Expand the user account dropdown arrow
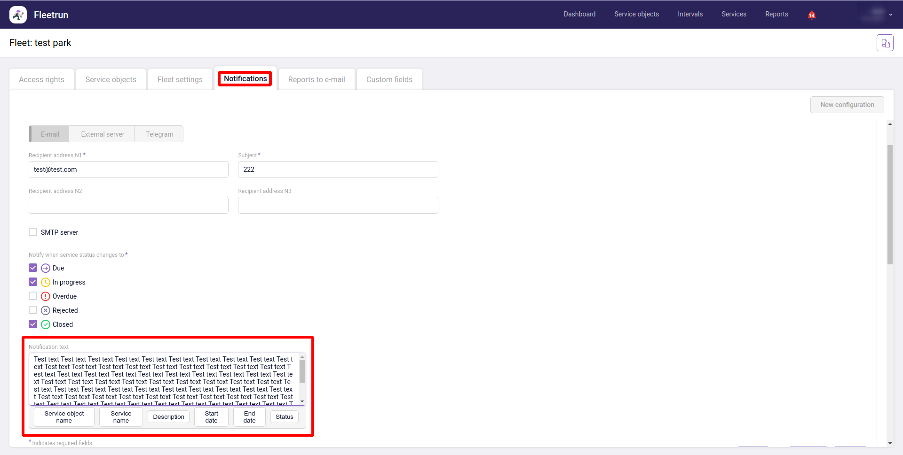The width and height of the screenshot is (903, 455). (890, 15)
